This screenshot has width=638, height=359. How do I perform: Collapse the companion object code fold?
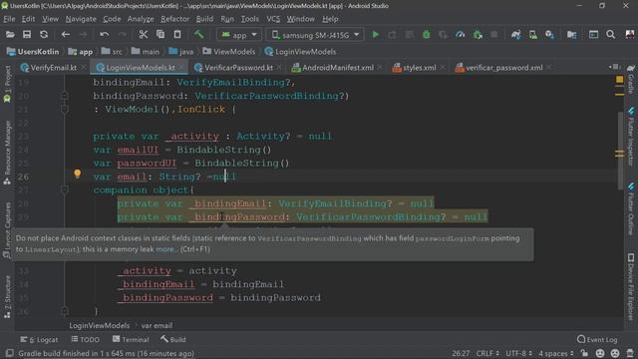(x=64, y=189)
